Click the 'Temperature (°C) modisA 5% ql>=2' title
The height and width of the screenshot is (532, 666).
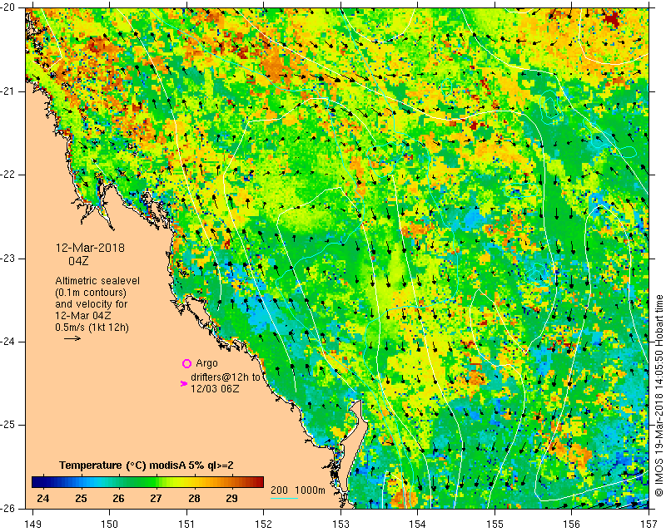pos(147,465)
